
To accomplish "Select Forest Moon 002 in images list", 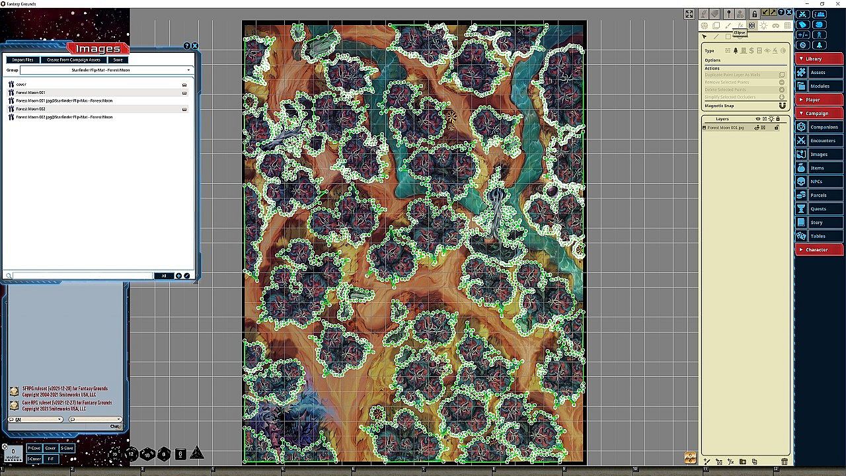I will pyautogui.click(x=98, y=109).
